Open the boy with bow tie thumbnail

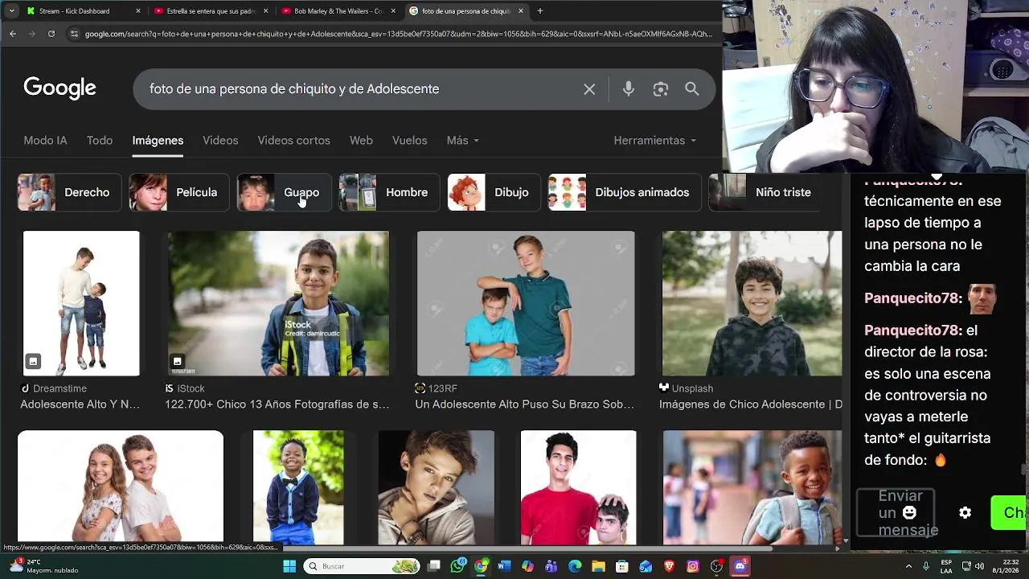[298, 487]
